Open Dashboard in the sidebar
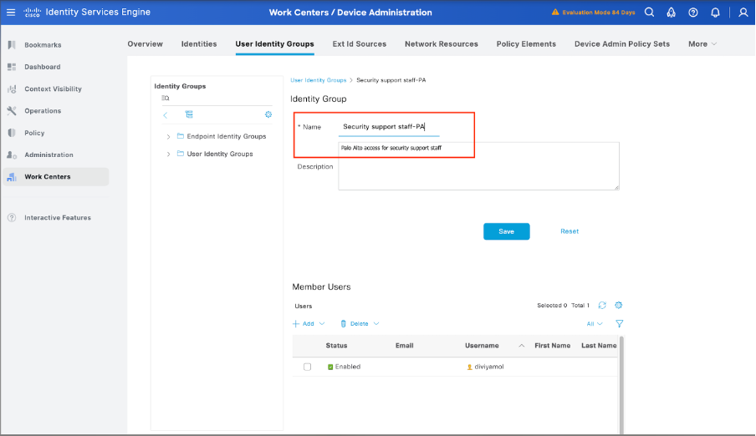 43,67
